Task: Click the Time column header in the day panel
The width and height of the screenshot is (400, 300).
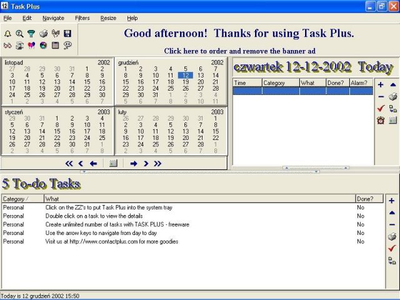Action: 247,83
